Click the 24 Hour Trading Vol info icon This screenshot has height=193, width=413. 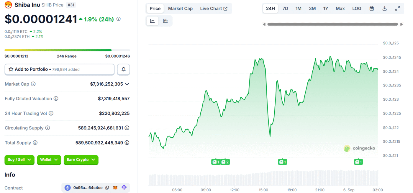pyautogui.click(x=51, y=114)
